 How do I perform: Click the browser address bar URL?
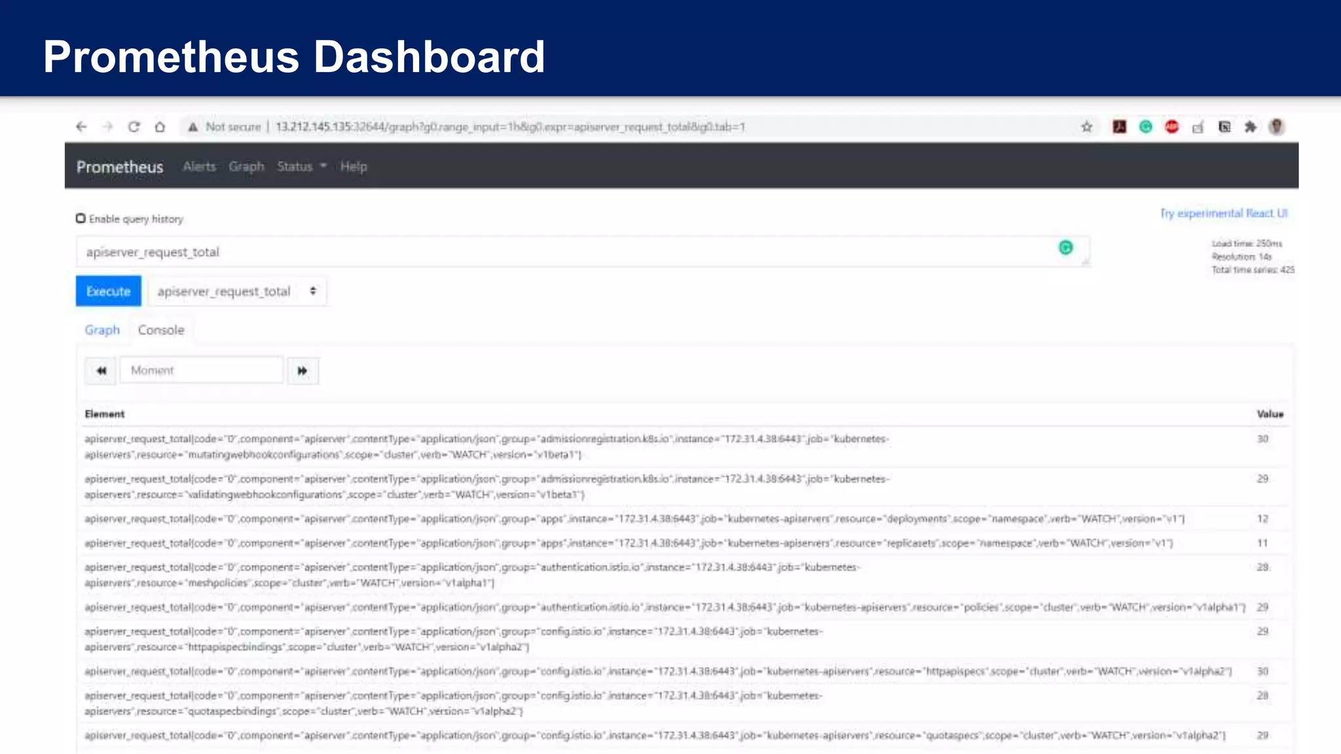510,127
